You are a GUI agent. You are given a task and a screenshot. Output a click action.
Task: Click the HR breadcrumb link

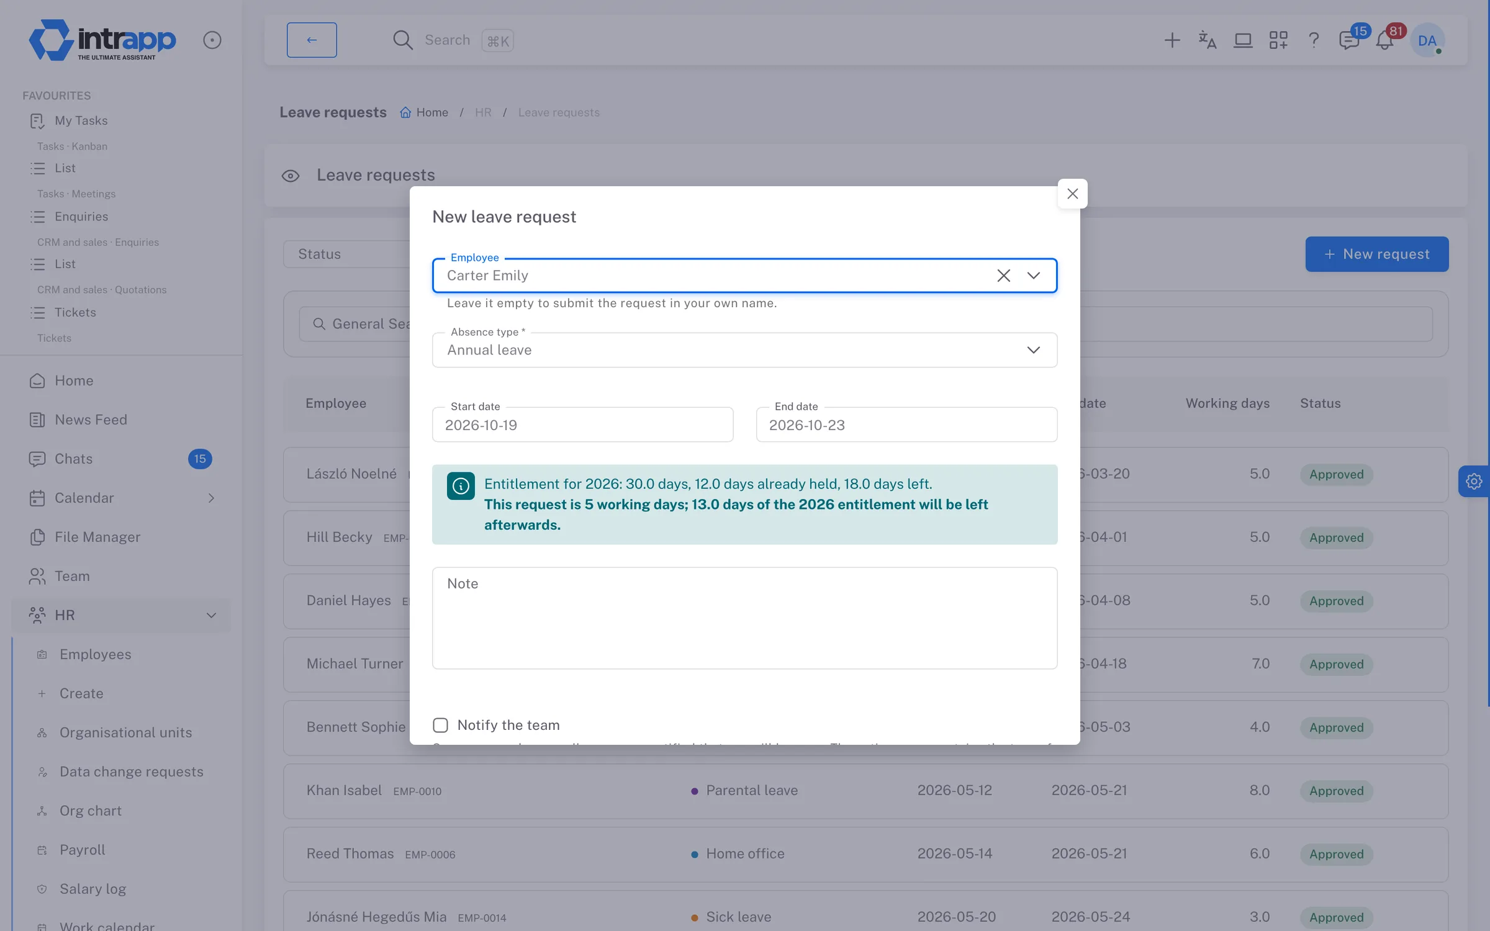tap(483, 112)
